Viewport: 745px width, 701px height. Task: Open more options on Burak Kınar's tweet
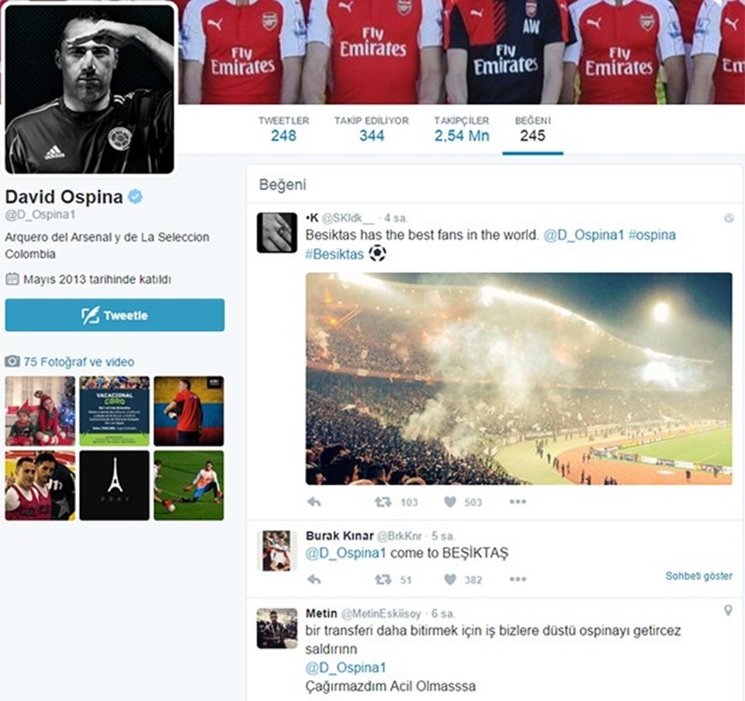[x=518, y=579]
